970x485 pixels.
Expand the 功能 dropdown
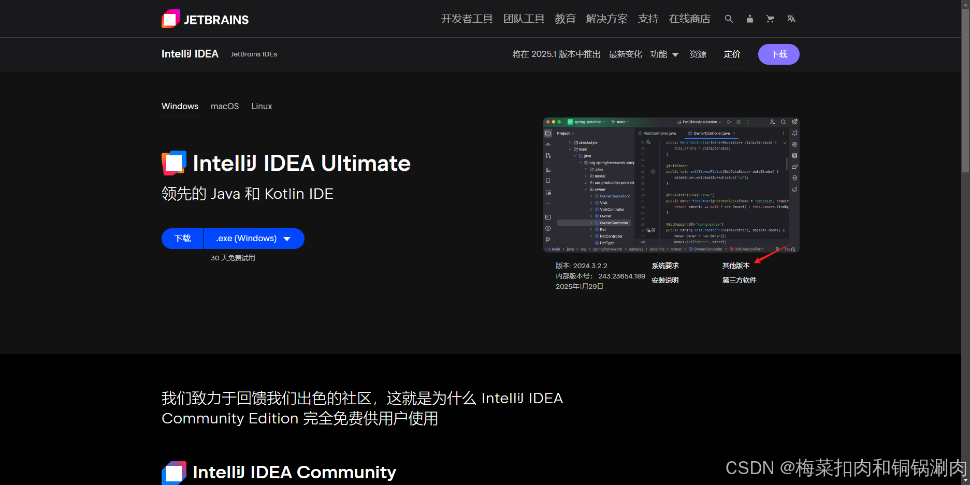tap(664, 54)
